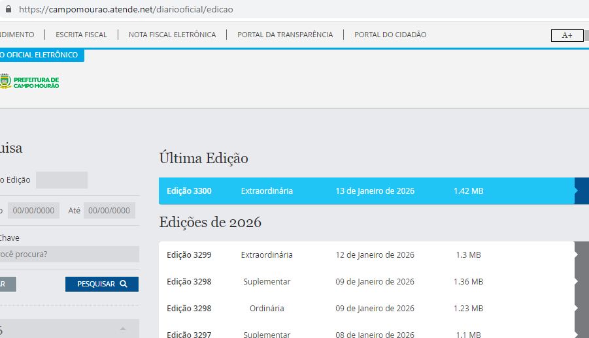Collapse the year panel using the up arrow
Image resolution: width=589 pixels, height=338 pixels.
122,328
